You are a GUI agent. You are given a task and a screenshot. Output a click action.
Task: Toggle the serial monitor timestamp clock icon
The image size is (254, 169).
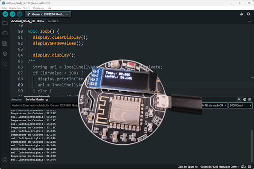click(245, 100)
